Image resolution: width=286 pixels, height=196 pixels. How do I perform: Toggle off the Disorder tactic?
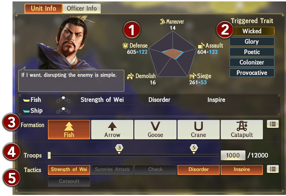click(x=198, y=170)
